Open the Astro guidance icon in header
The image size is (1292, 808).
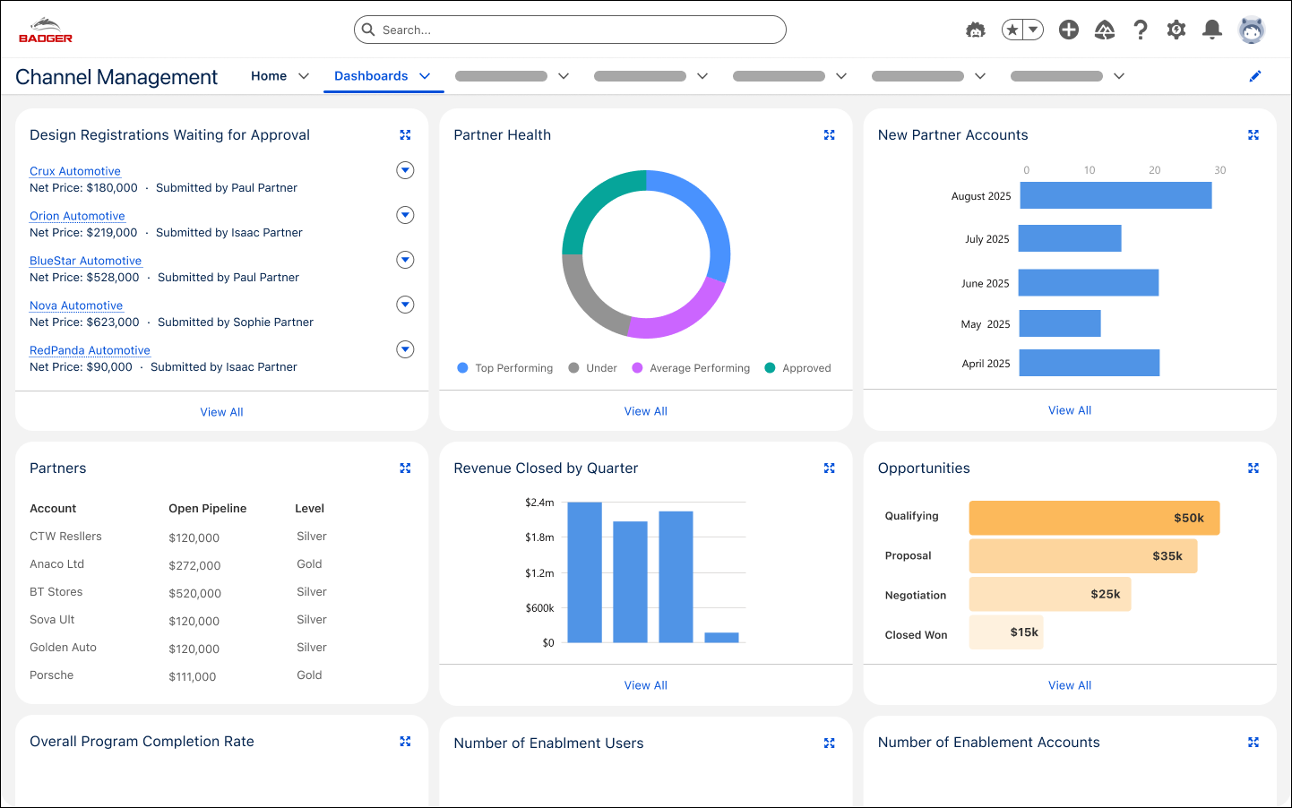tap(976, 30)
